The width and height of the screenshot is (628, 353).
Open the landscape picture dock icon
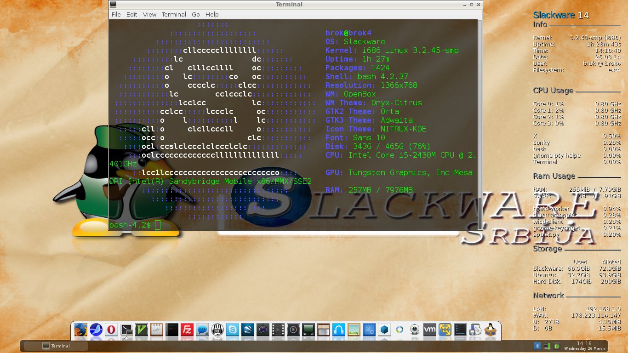click(x=354, y=330)
